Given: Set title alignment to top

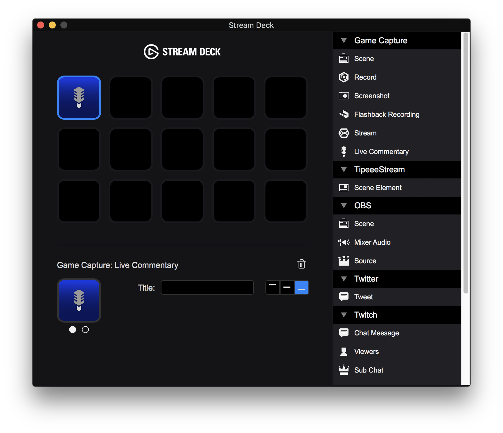Looking at the screenshot, I should click(x=273, y=287).
